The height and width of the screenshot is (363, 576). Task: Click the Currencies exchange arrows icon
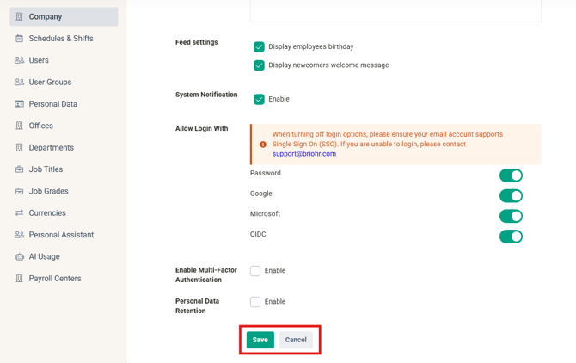click(19, 212)
